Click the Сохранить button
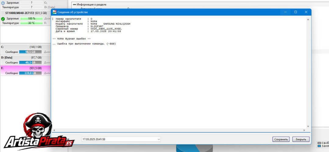Screen dimensions: 329x152 [x=281, y=139]
